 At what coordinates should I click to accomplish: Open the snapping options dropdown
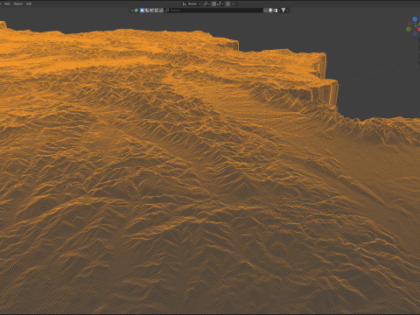click(x=220, y=3)
